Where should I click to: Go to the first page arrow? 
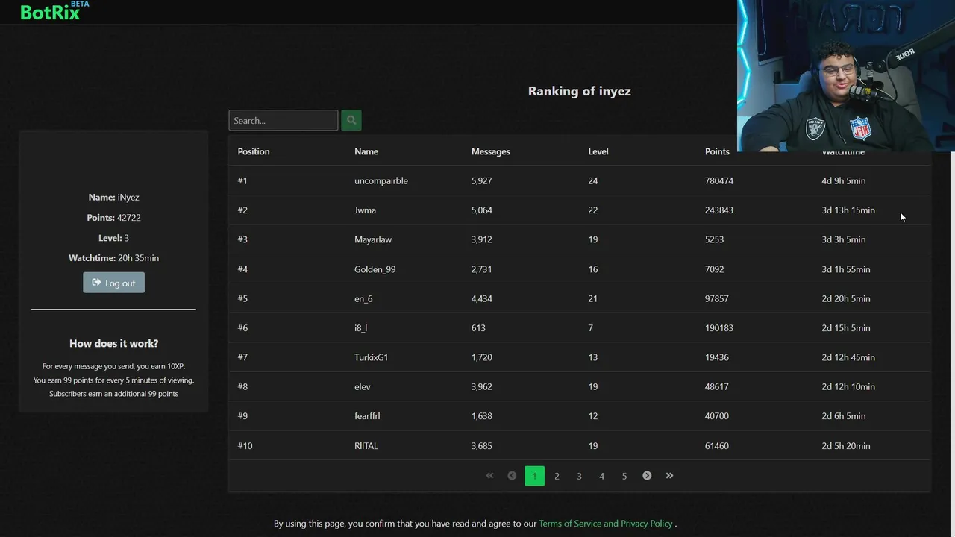(x=489, y=476)
